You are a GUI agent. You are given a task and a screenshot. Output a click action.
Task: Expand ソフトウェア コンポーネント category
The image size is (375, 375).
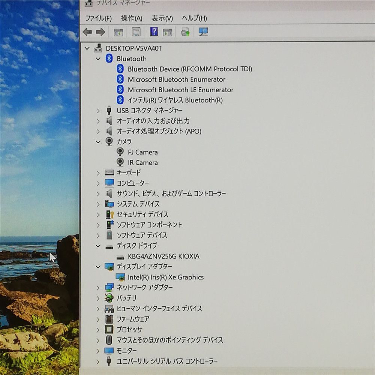point(98,225)
